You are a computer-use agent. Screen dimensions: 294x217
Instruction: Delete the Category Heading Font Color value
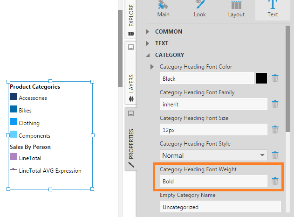coord(275,78)
